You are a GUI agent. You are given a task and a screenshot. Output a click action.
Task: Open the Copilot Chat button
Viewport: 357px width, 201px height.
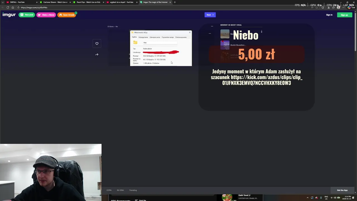[351, 8]
